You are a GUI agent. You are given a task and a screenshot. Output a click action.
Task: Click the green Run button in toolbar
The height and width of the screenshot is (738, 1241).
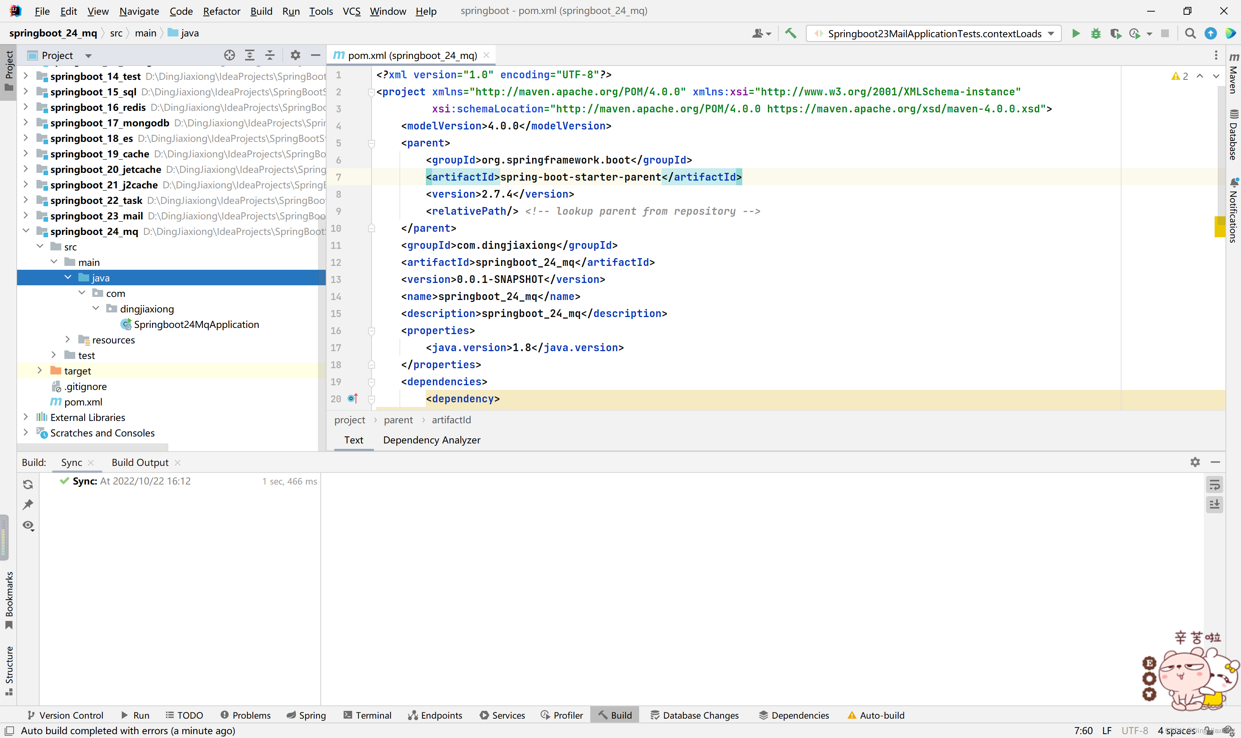1076,33
